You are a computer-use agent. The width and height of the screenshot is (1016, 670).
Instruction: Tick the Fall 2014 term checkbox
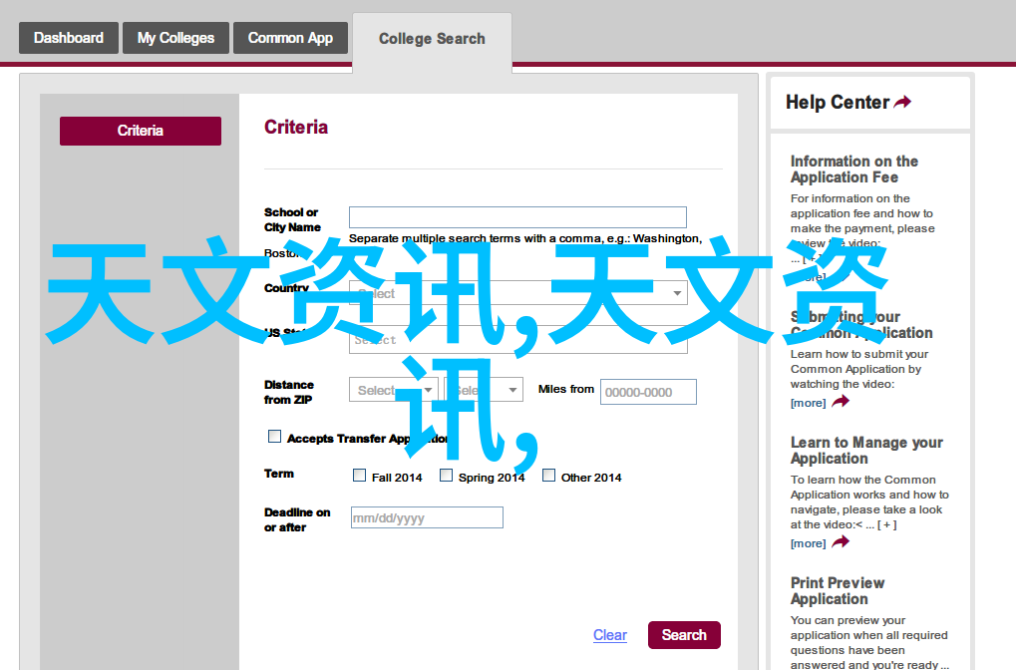tap(360, 476)
